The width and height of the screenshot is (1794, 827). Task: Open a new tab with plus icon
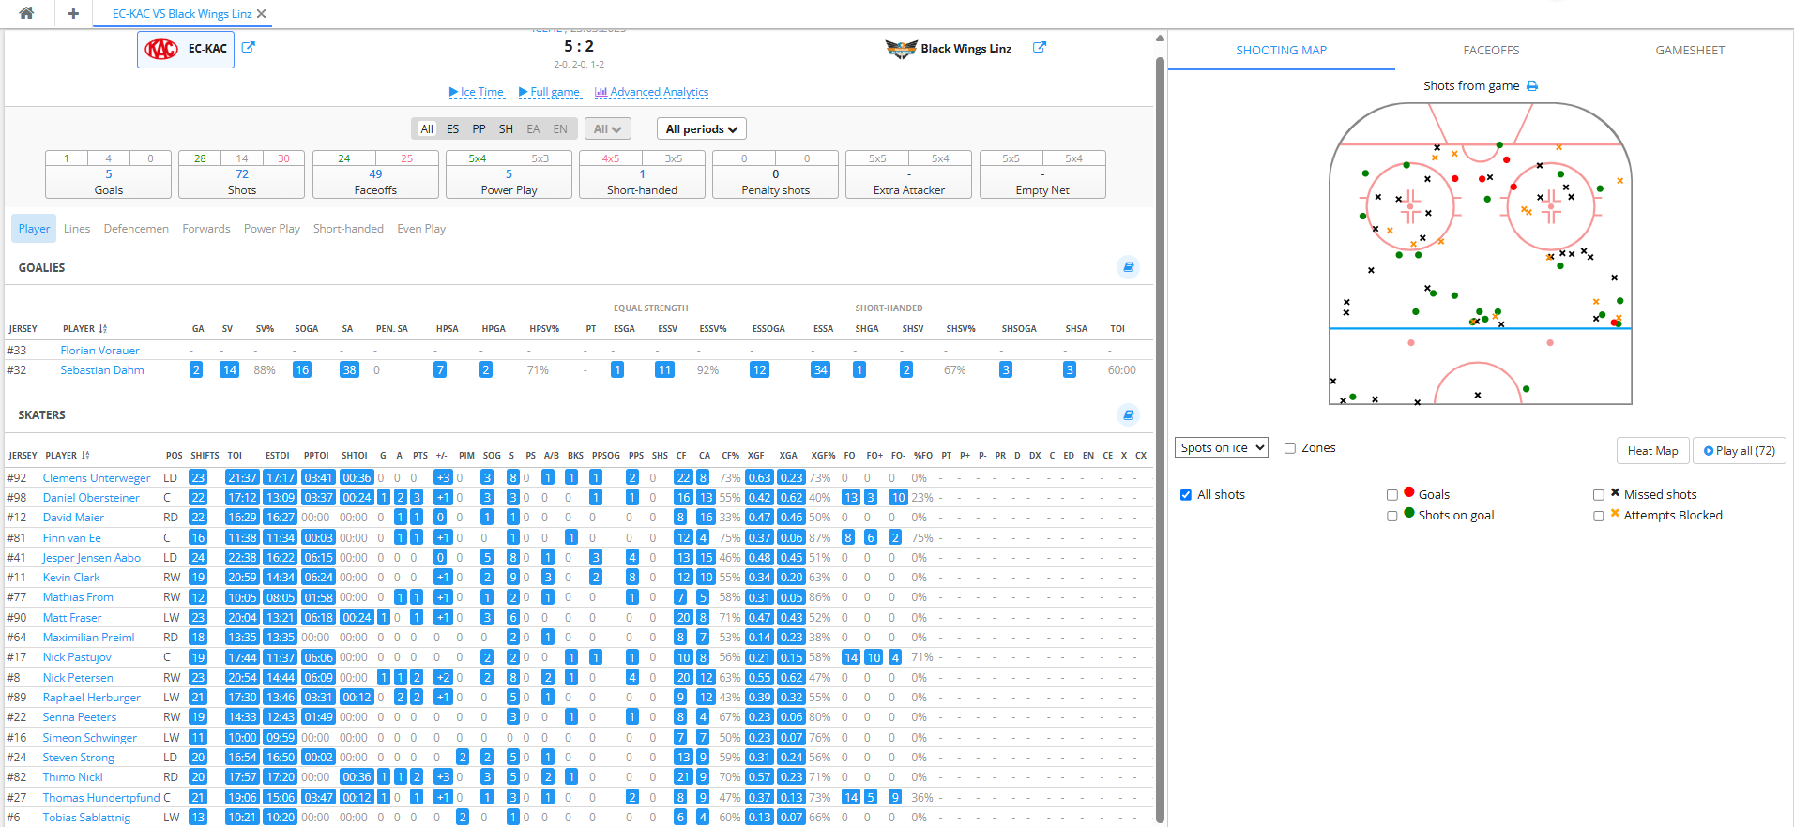(x=73, y=13)
